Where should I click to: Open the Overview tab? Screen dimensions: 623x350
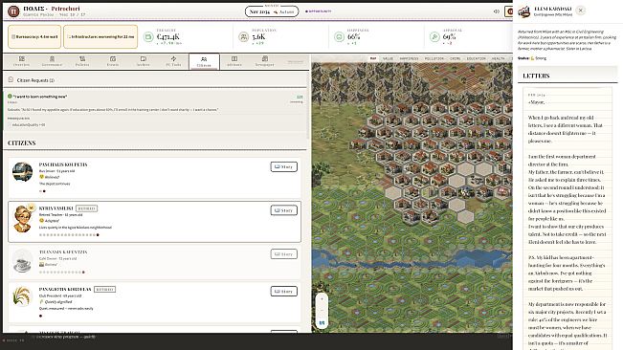pyautogui.click(x=21, y=61)
